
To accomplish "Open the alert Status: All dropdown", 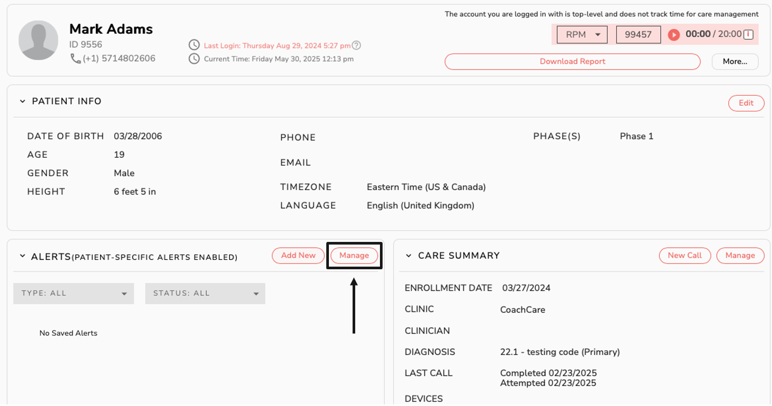I will (x=205, y=293).
